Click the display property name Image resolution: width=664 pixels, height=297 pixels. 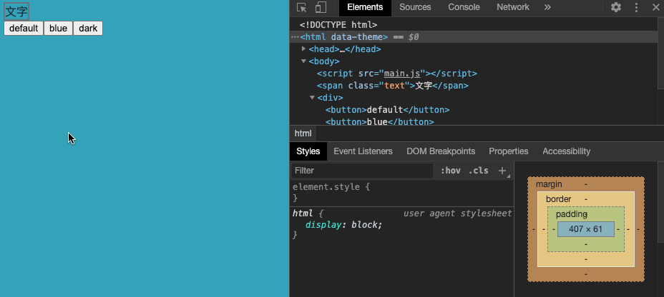[323, 225]
